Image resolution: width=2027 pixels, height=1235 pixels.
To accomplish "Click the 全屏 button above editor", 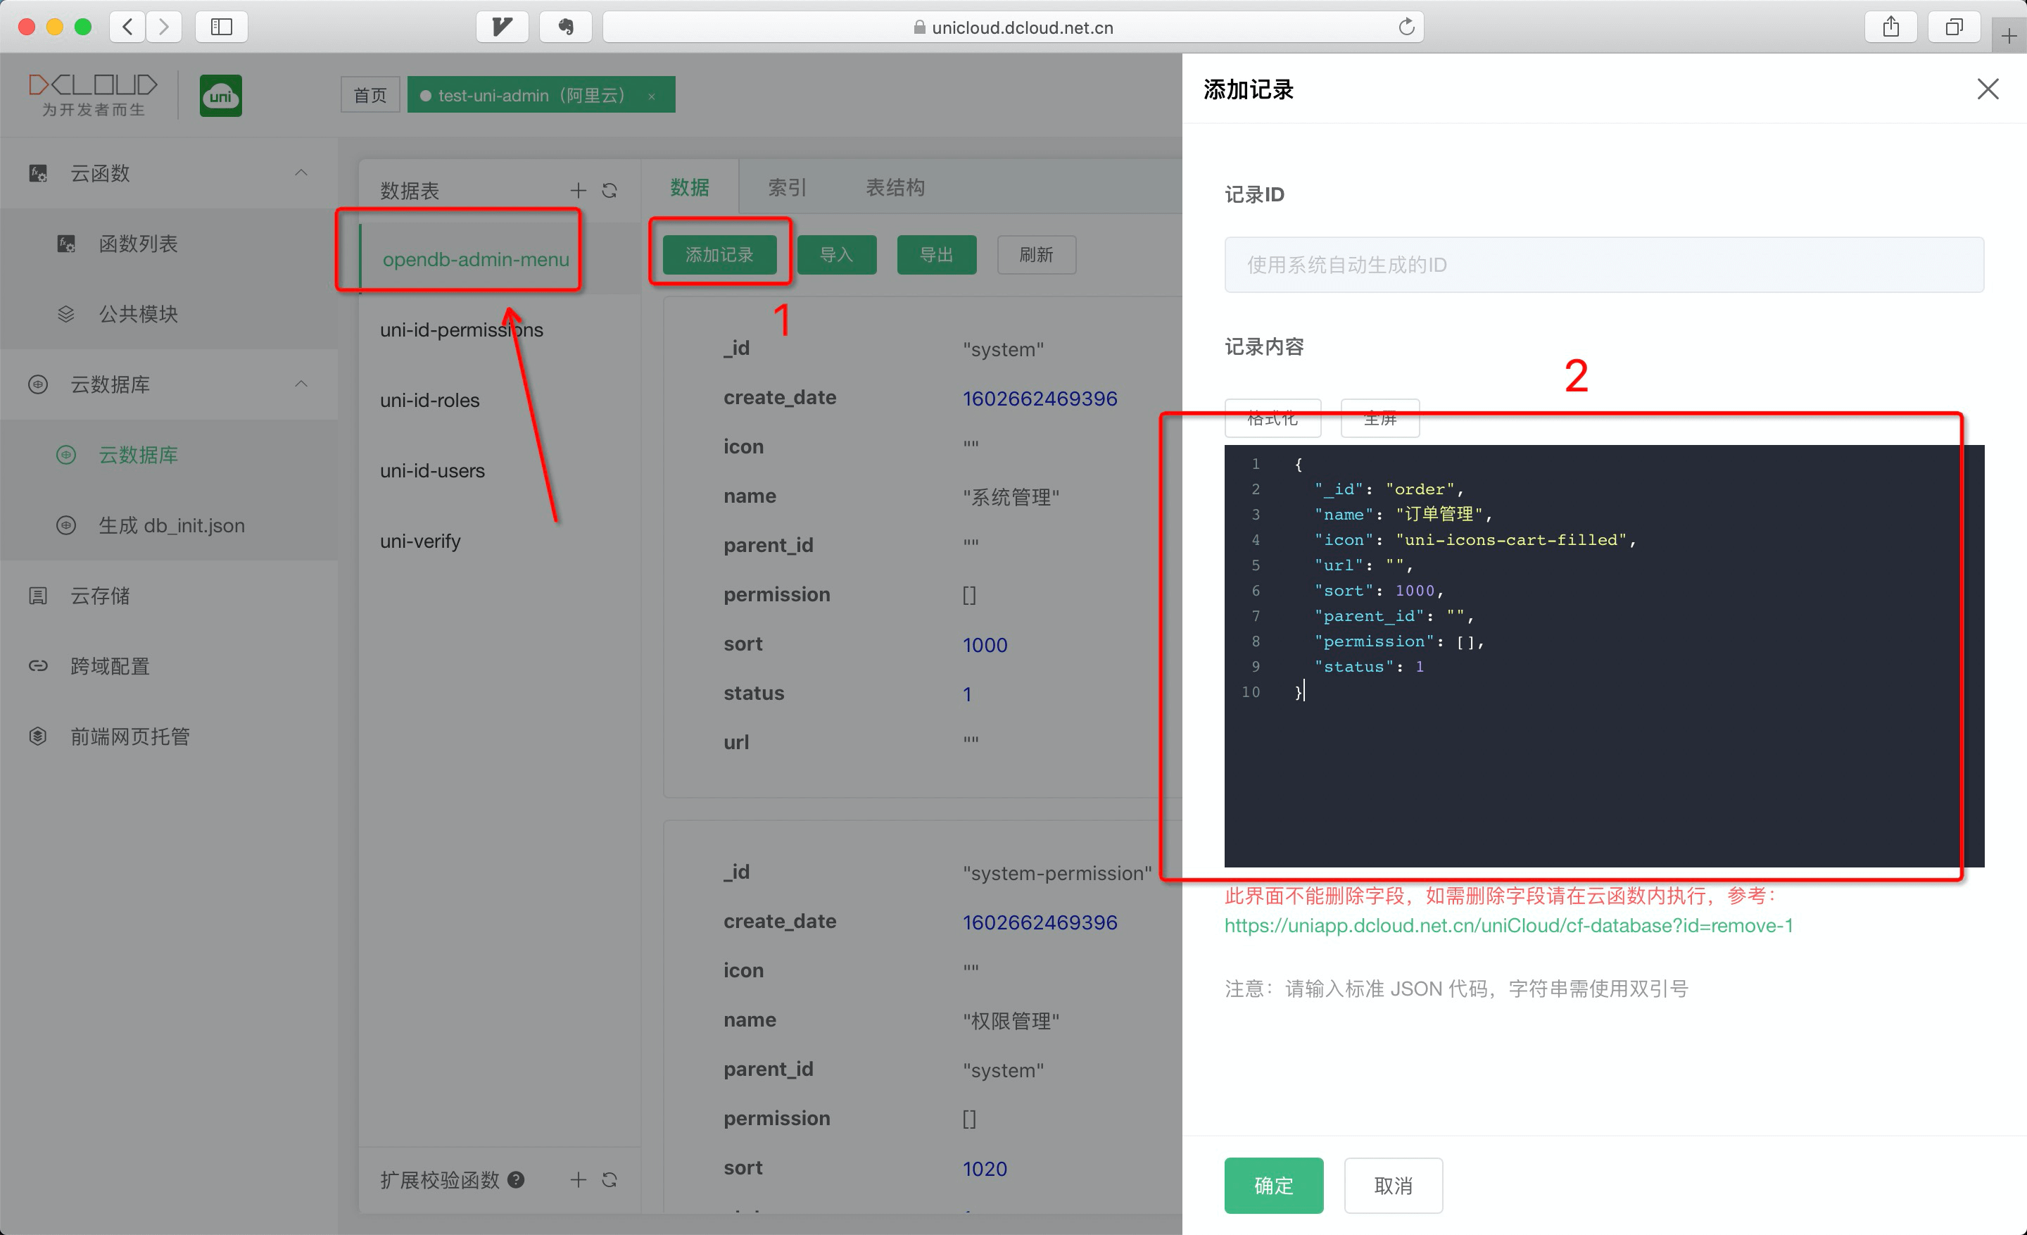I will coord(1380,418).
